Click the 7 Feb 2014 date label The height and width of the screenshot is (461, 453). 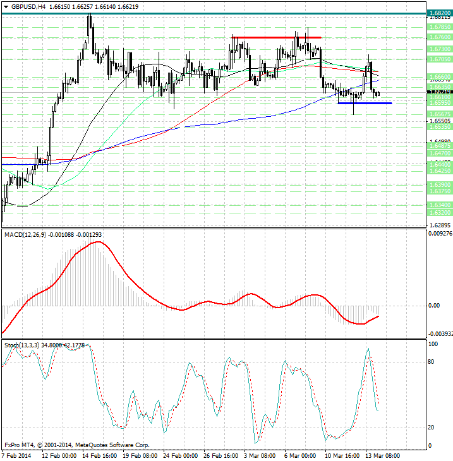tap(16, 456)
